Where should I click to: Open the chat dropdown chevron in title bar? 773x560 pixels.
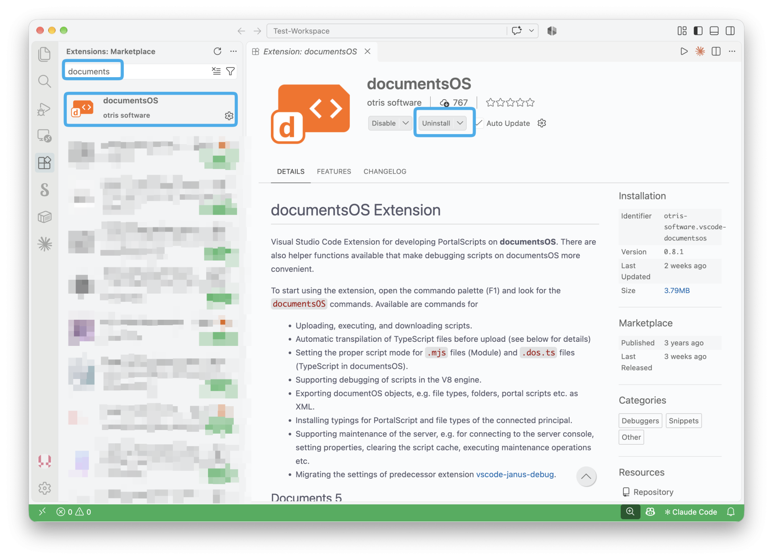coord(531,31)
